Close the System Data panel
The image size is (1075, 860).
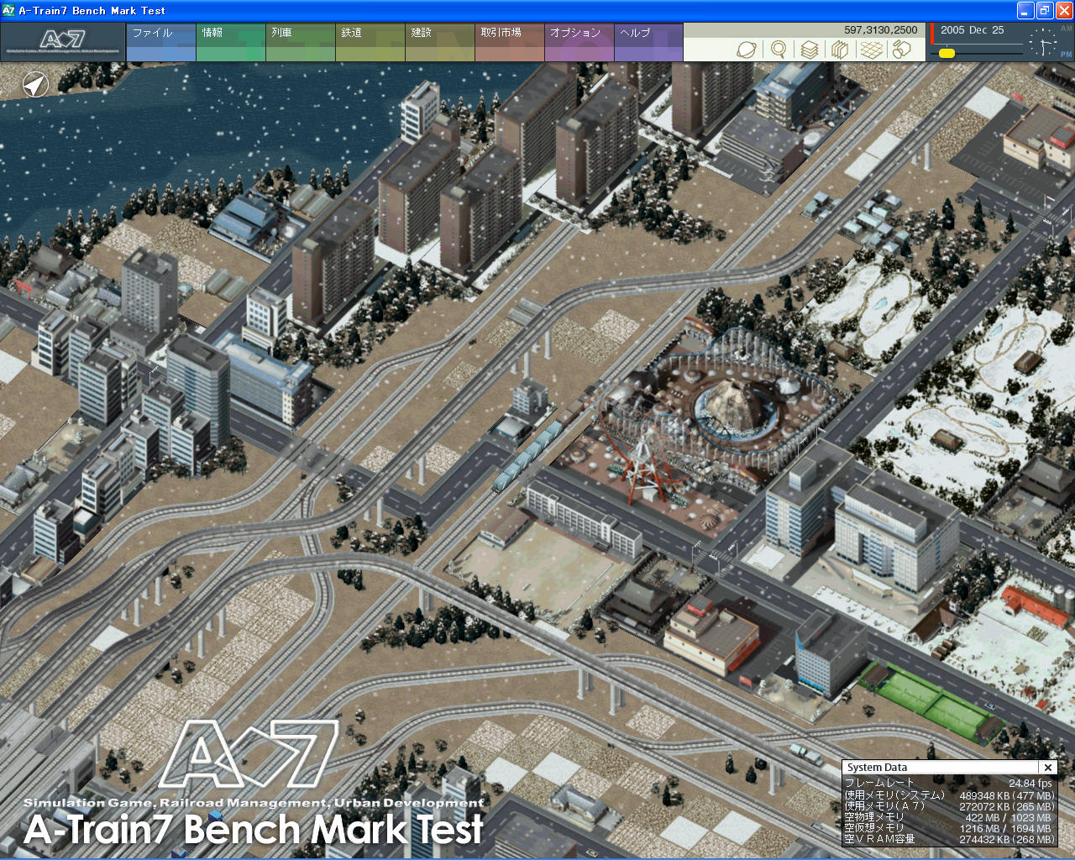coord(1047,768)
